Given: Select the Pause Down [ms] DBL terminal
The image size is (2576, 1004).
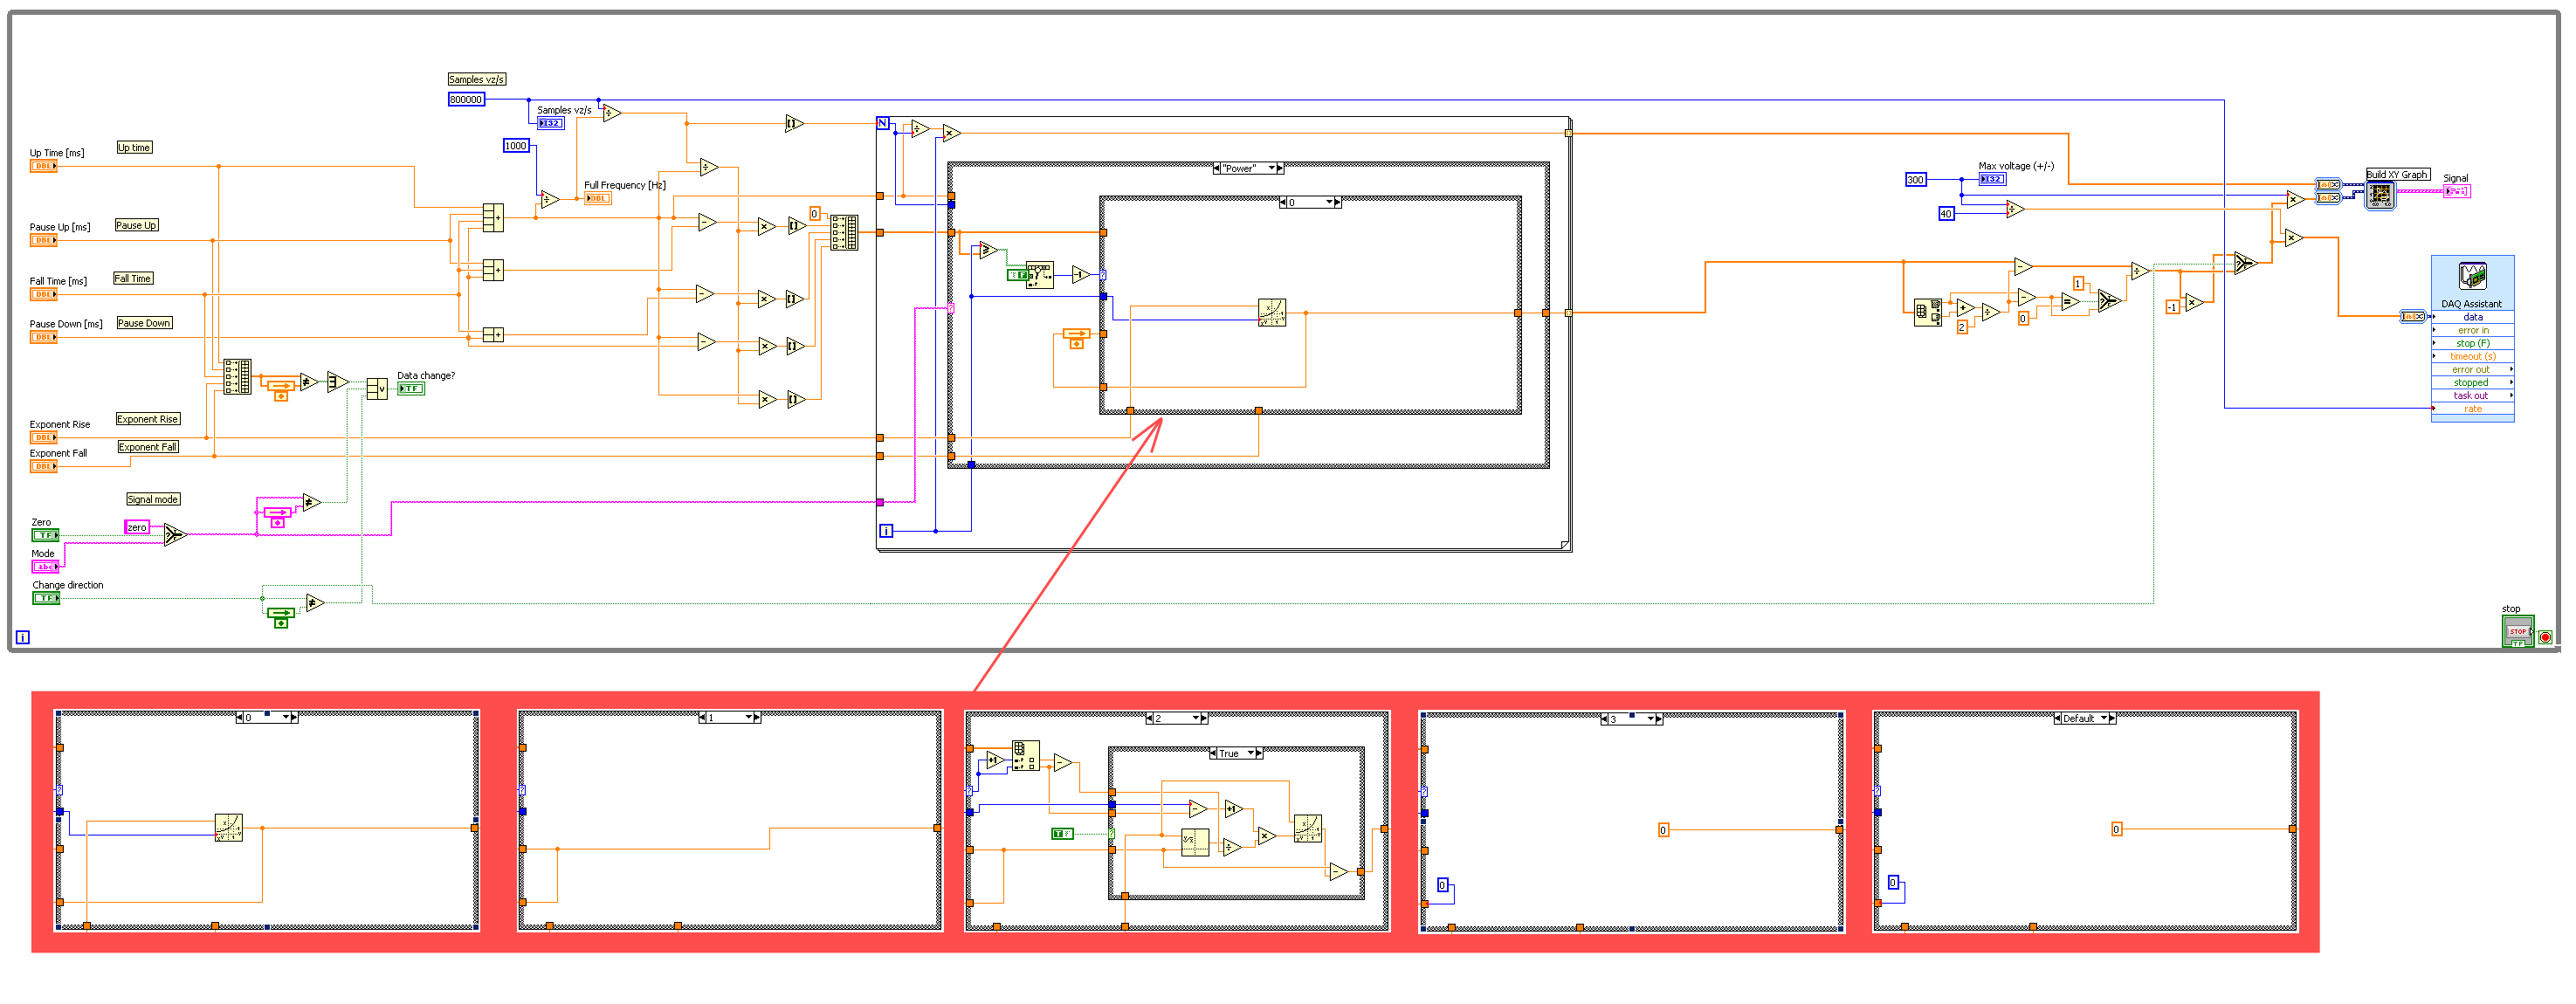Looking at the screenshot, I should (43, 337).
